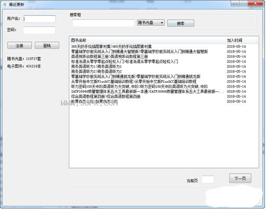
Task: Select row 从零开始中文版FlashCC基础培训教程
Action: click(x=164, y=82)
